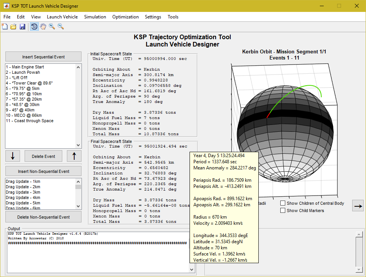Open the Launch Vehicle menu
Screen dimensions: 366x277
coord(62,17)
